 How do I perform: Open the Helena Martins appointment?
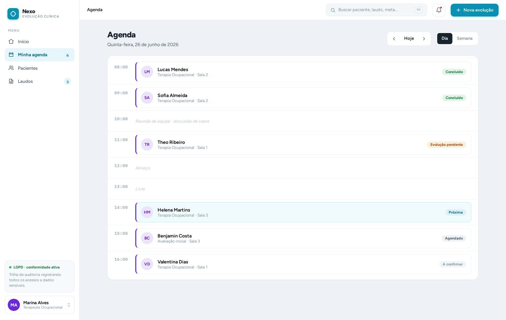coord(303,212)
